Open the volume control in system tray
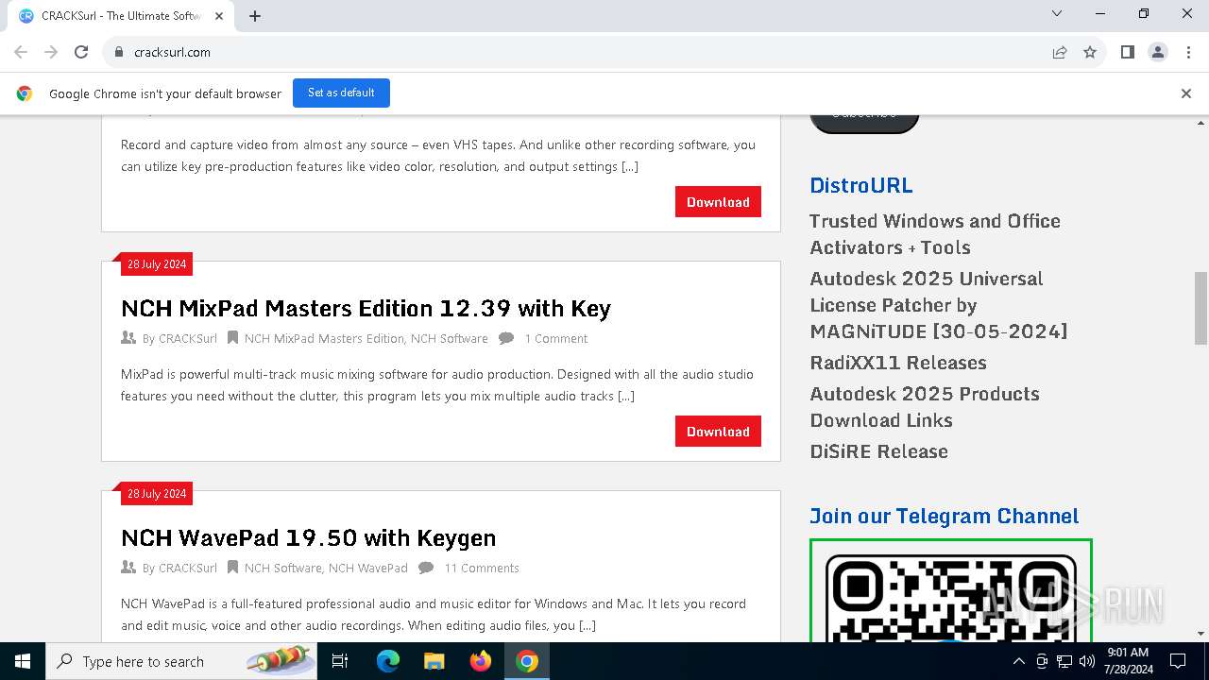The height and width of the screenshot is (680, 1209). pyautogui.click(x=1087, y=661)
